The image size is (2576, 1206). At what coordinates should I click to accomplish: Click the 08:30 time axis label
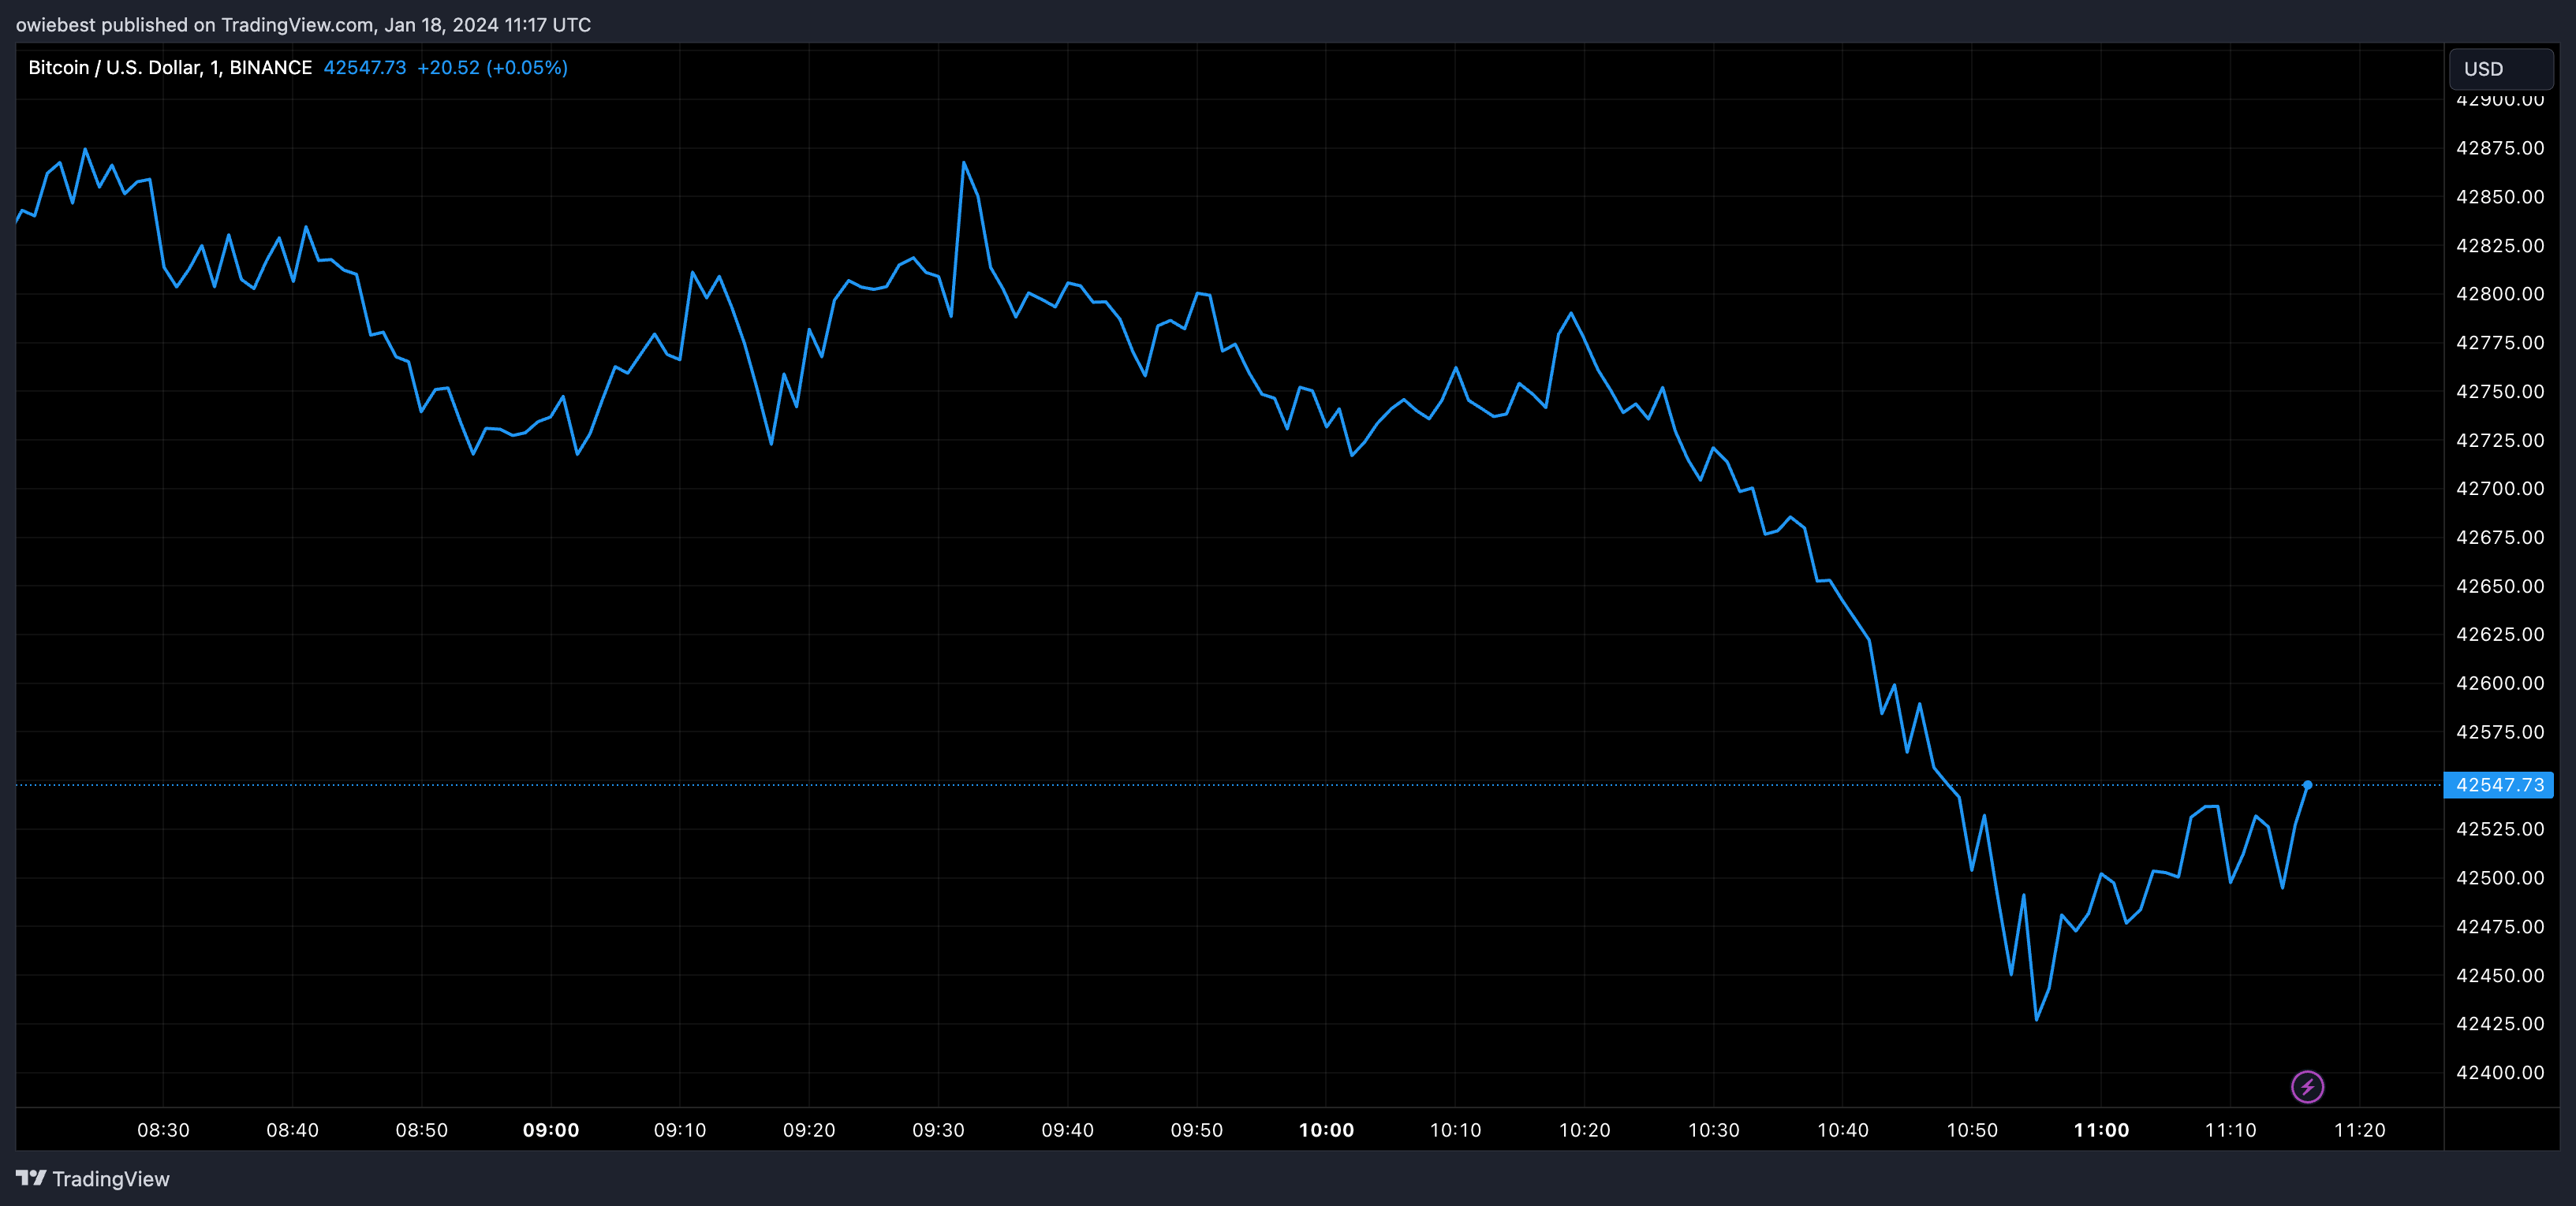coord(163,1130)
